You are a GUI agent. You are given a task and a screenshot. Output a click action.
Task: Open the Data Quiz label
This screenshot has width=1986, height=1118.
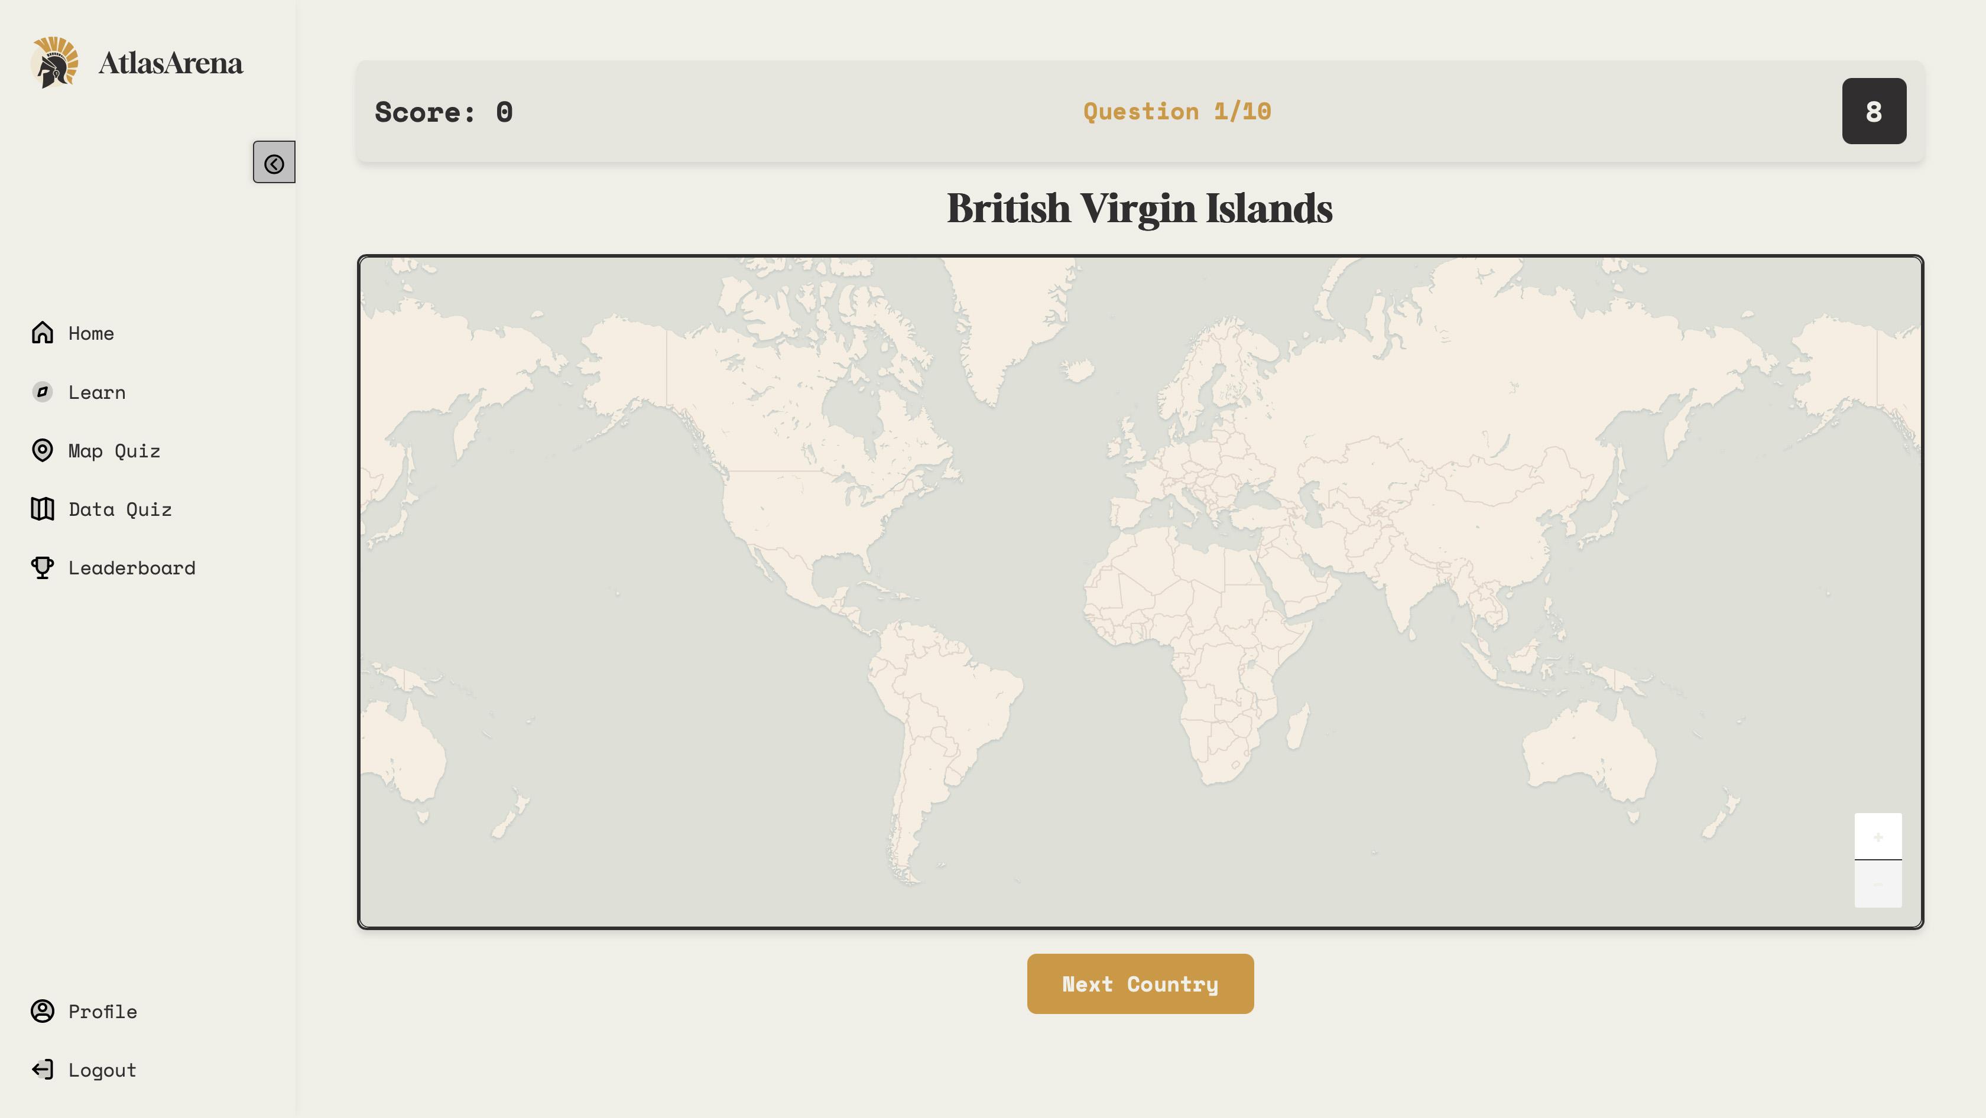pos(120,509)
